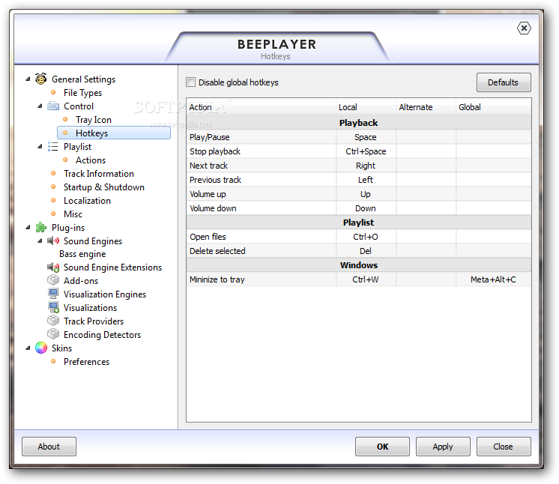Select Bass engine in the tree
The height and width of the screenshot is (484, 559).
click(82, 254)
